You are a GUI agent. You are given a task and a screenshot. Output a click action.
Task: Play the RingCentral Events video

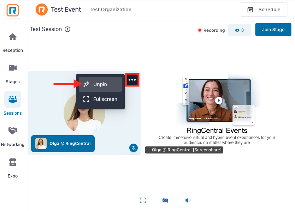219,101
